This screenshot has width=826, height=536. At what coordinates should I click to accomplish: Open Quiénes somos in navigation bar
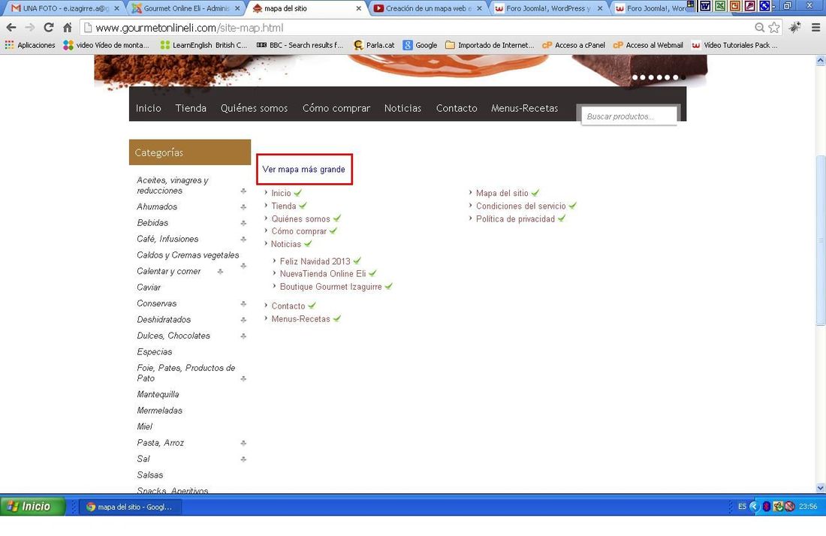254,108
